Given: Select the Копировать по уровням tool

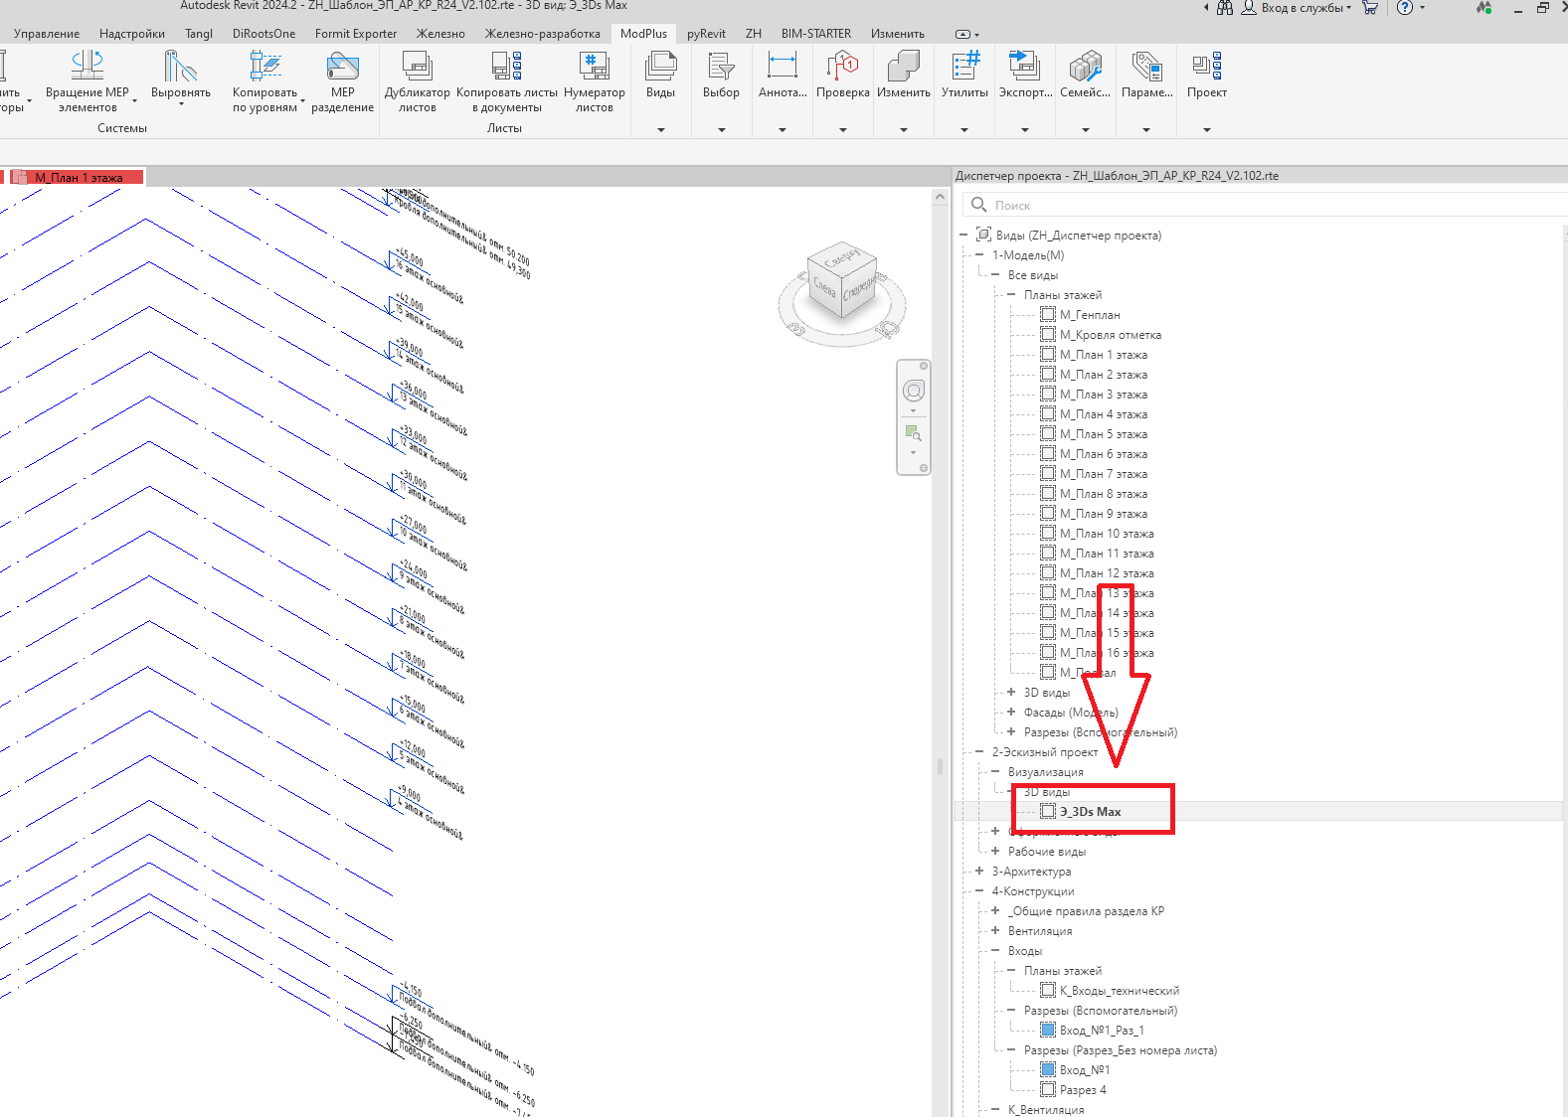Looking at the screenshot, I should pos(264,66).
